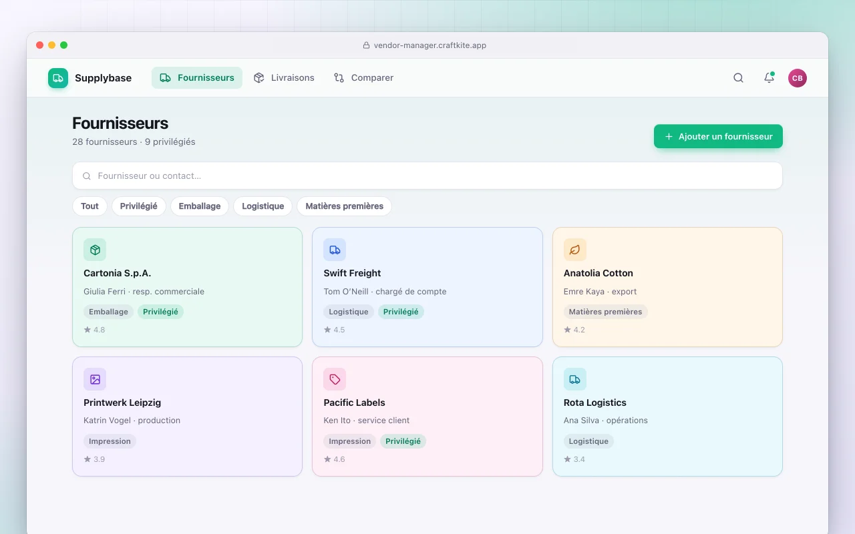Click the Logistique tag on Rota Logistics

pyautogui.click(x=588, y=441)
